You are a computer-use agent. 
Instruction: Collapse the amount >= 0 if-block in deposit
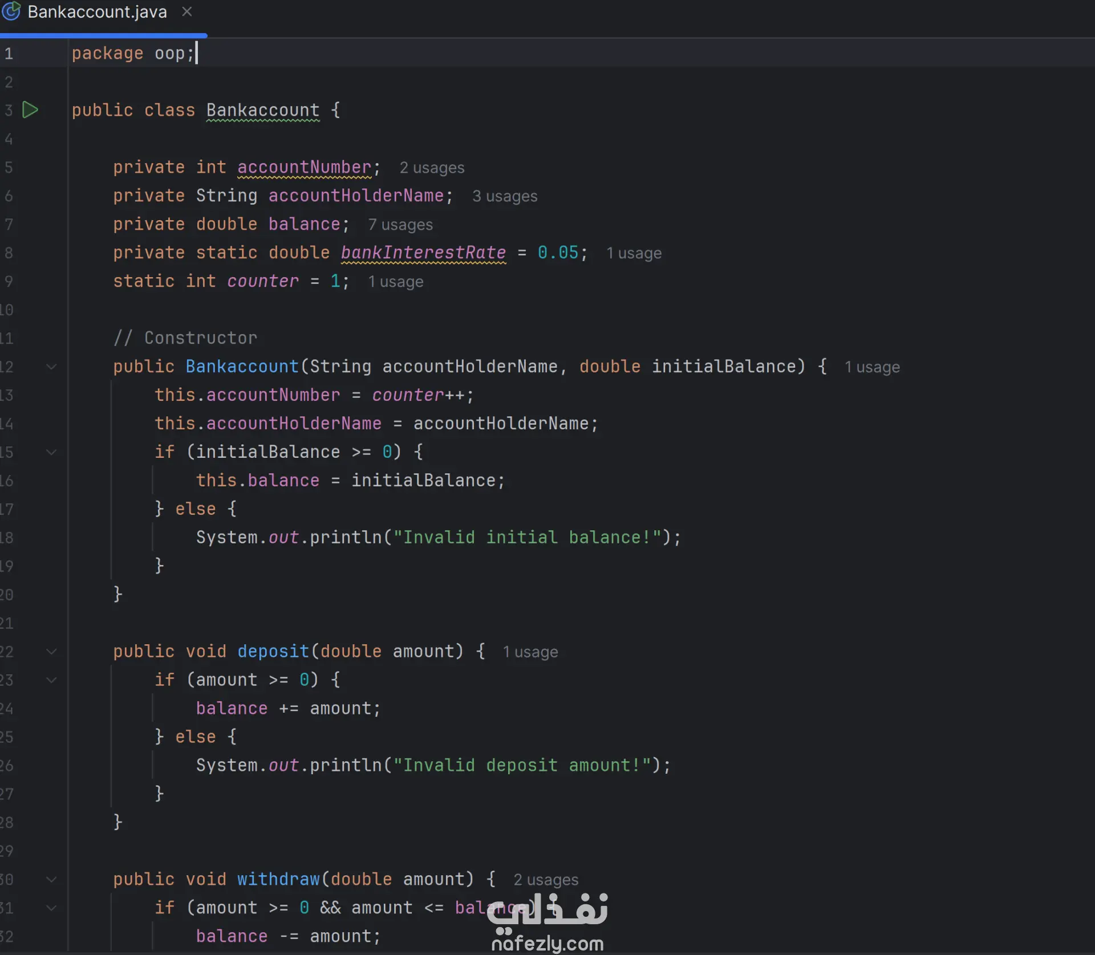point(51,680)
